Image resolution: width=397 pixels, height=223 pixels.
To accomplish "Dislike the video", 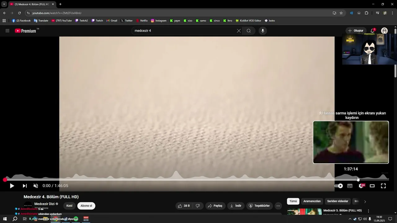I will (x=198, y=206).
